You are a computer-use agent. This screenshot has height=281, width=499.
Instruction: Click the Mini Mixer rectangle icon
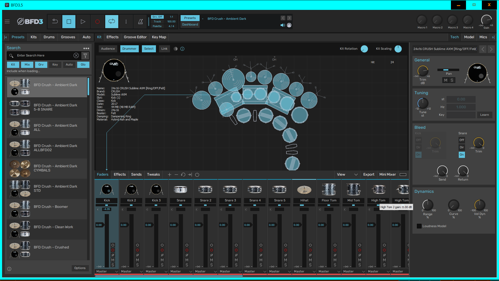click(x=403, y=175)
